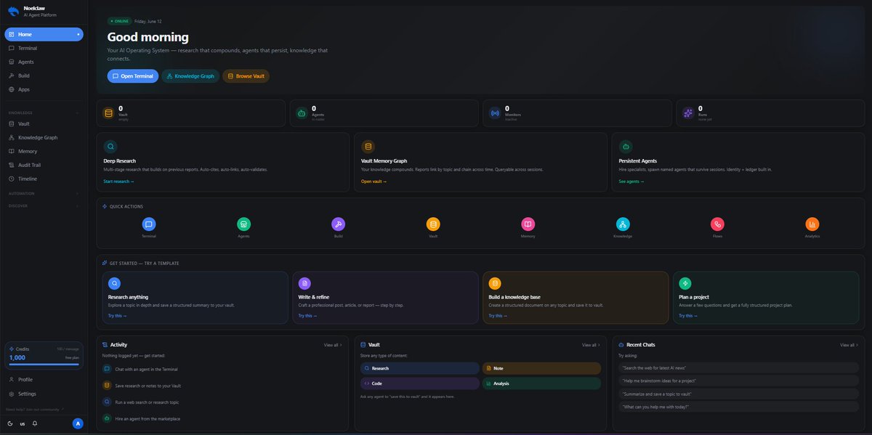Select the Research vault content type
Image resolution: width=872 pixels, height=435 pixels.
click(420, 368)
